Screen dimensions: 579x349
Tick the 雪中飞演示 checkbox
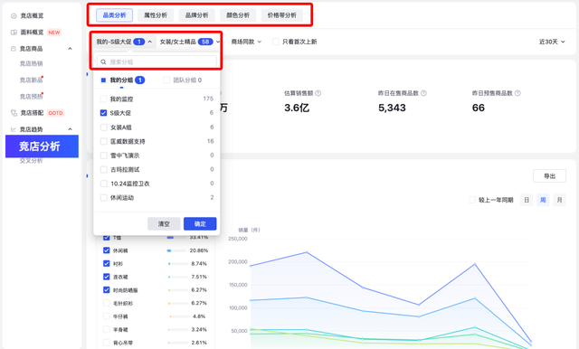tap(104, 156)
